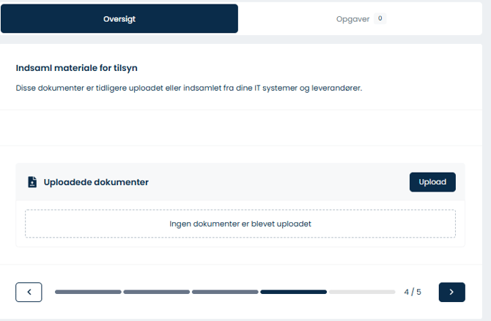Jump to the first progress bar segment

tap(88, 292)
